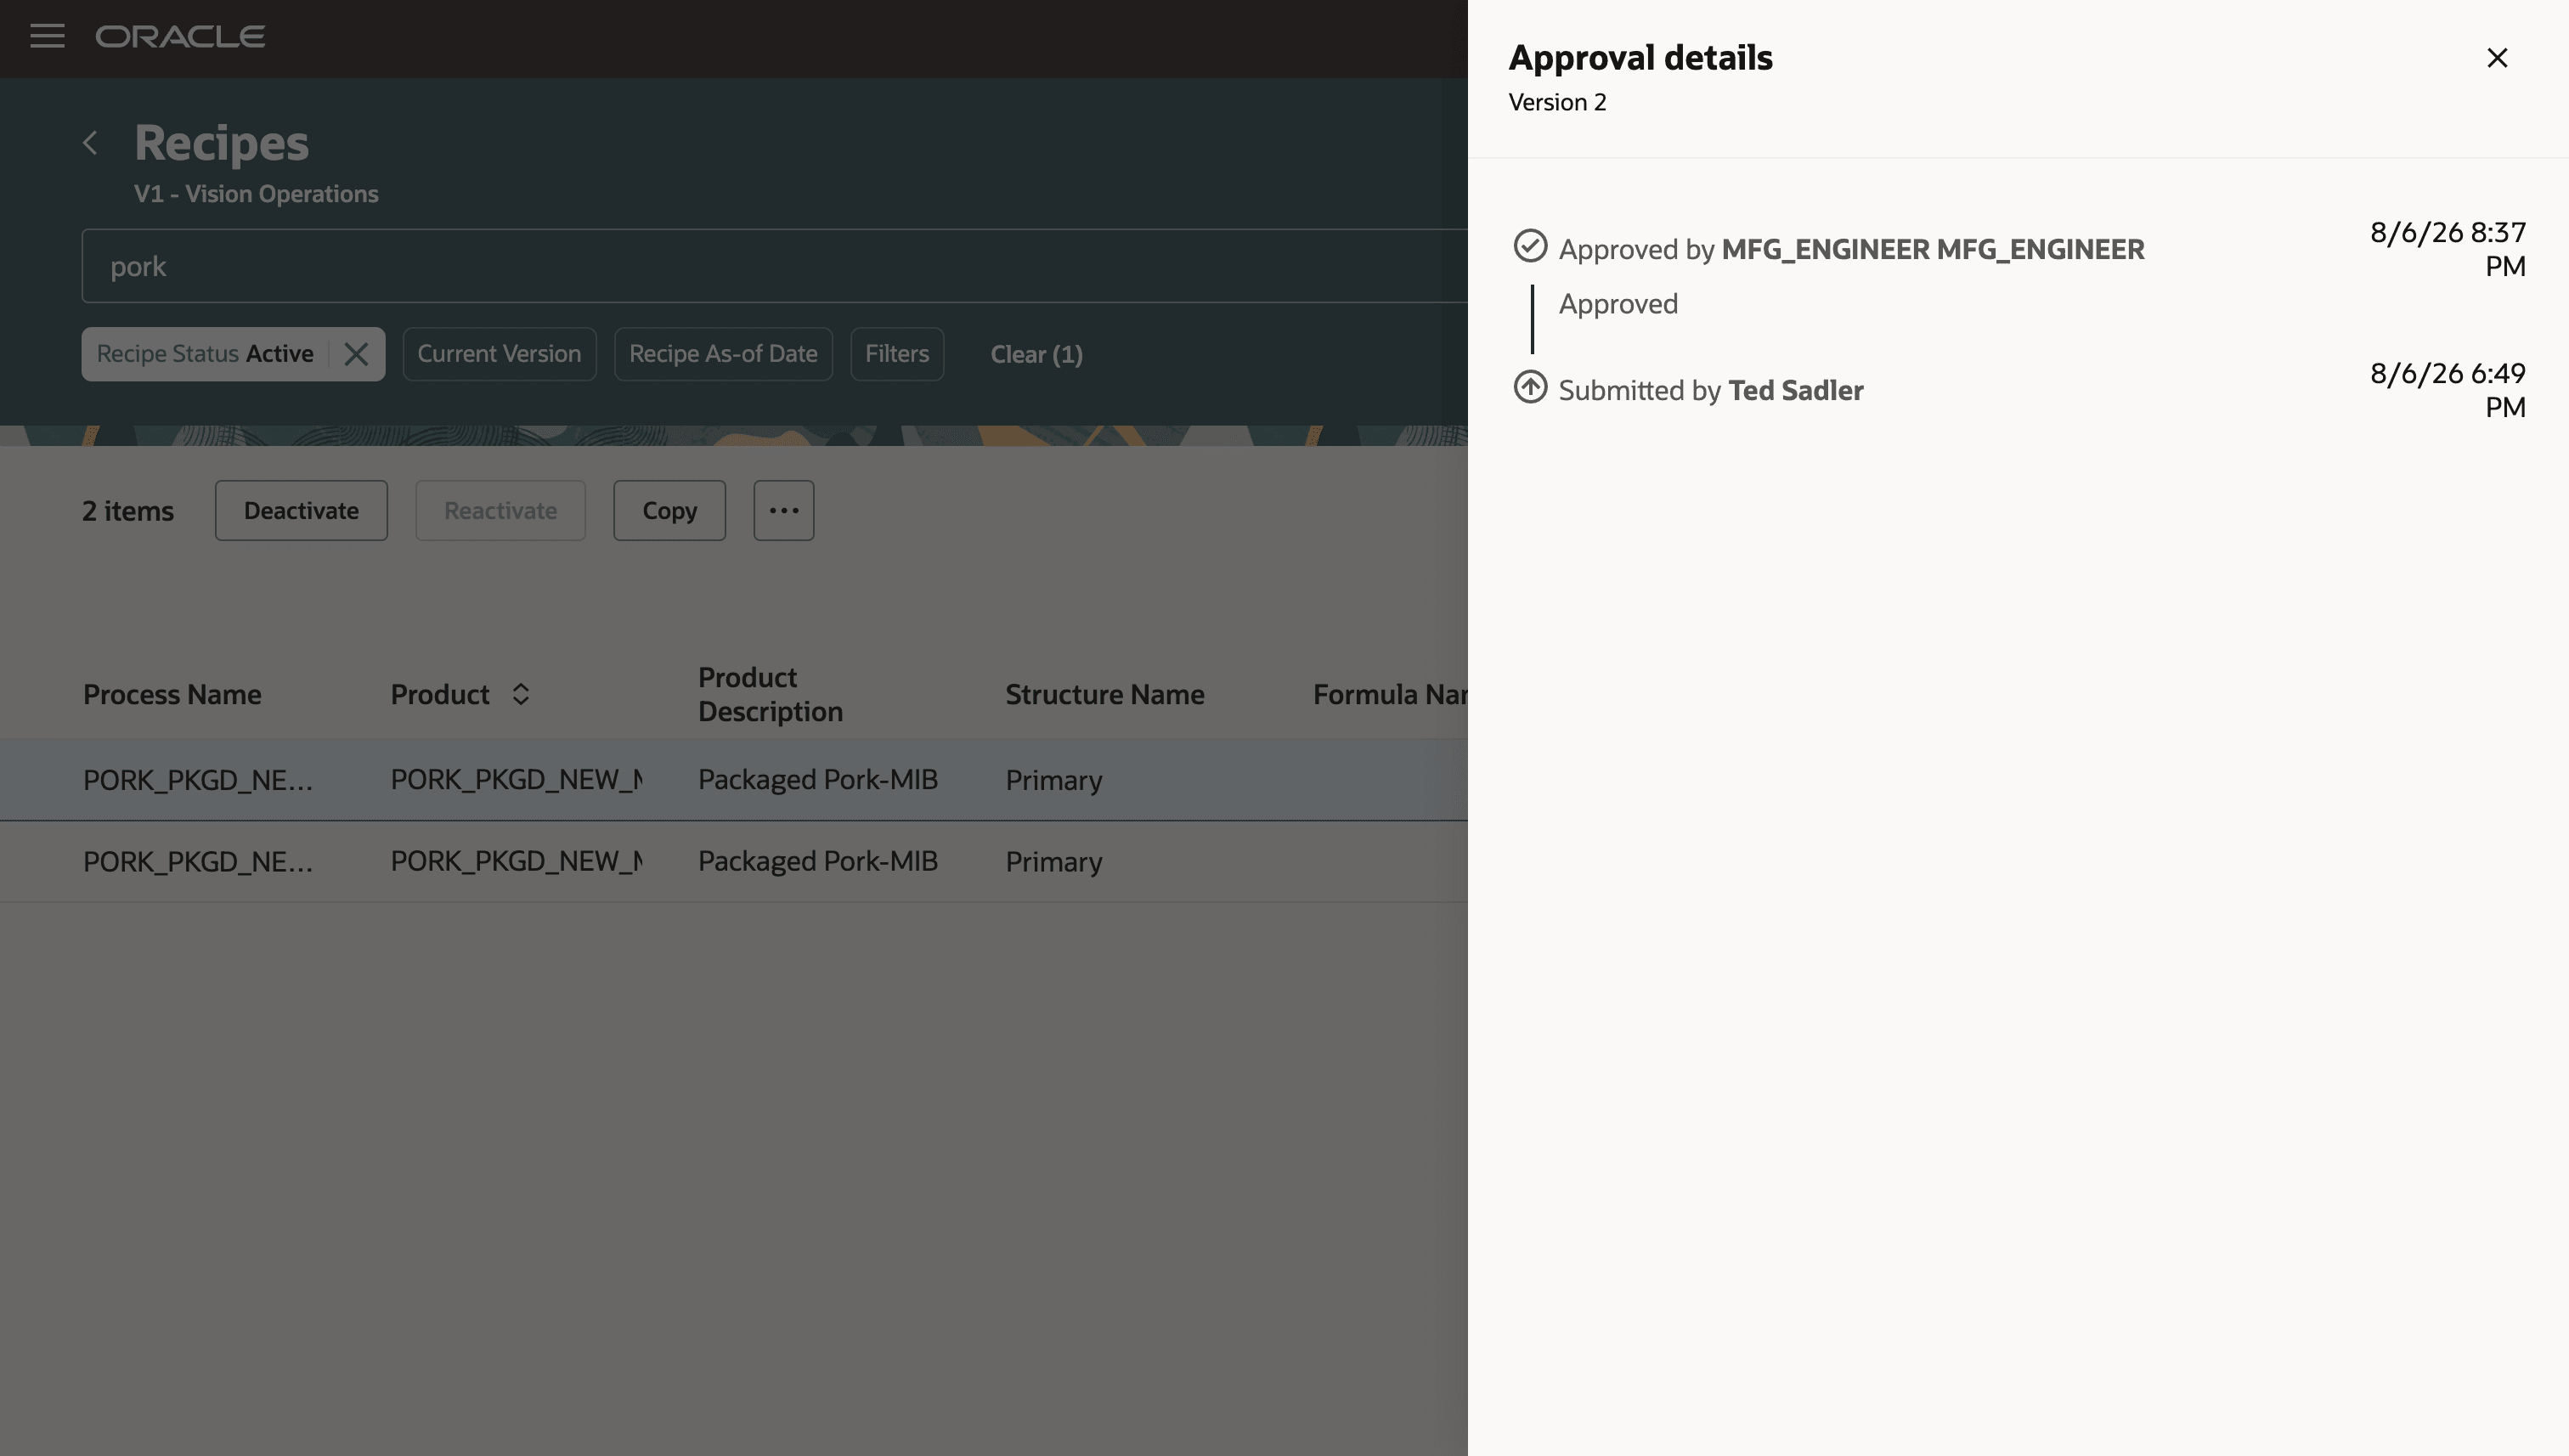2569x1456 pixels.
Task: Click the 2 items count label
Action: click(128, 511)
